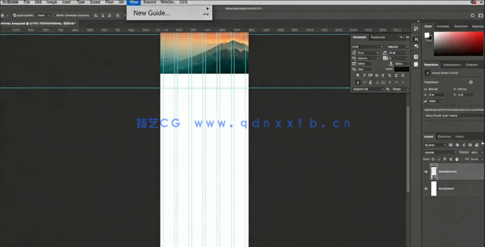485x247 pixels.
Task: Hide the Background layer via its eye icon
Action: click(426, 189)
